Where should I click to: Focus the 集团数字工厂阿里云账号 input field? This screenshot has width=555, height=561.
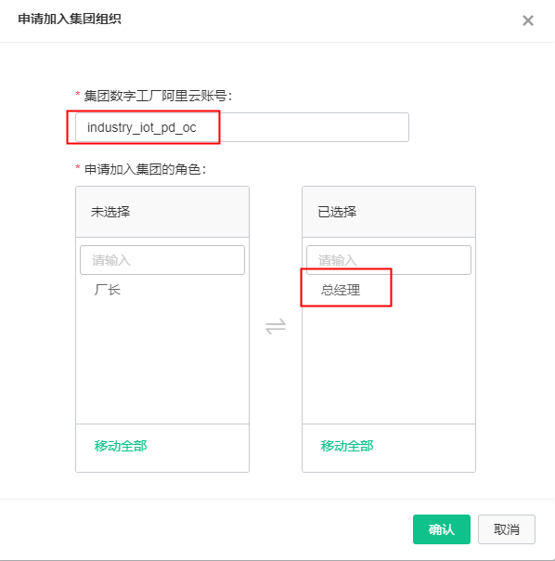pyautogui.click(x=242, y=127)
